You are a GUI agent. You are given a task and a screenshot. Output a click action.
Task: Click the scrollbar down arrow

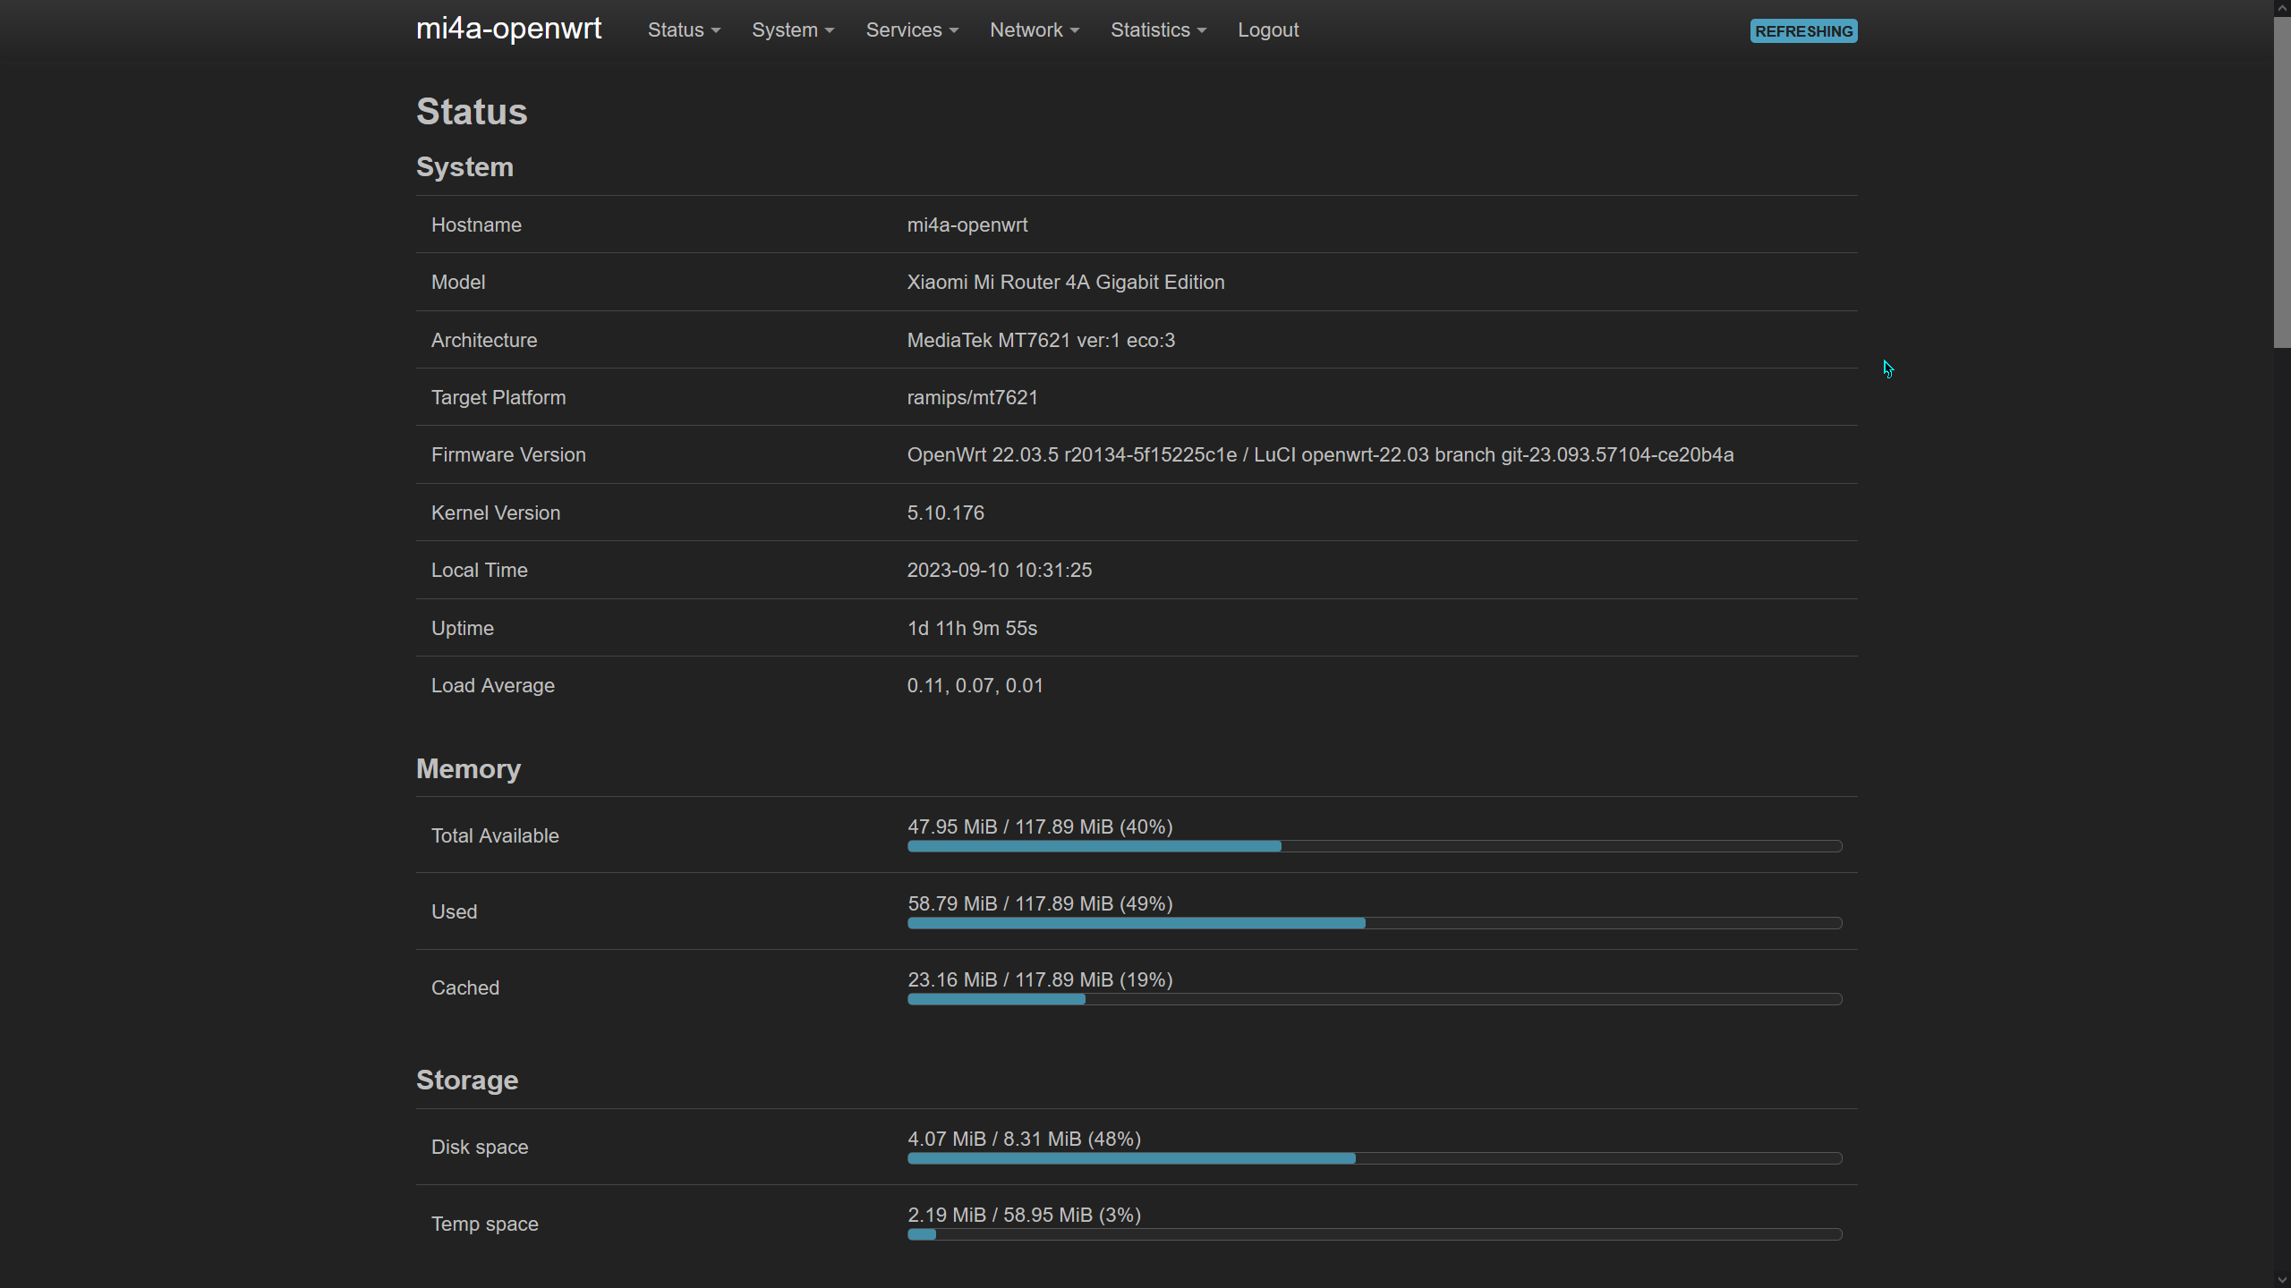click(2281, 1280)
